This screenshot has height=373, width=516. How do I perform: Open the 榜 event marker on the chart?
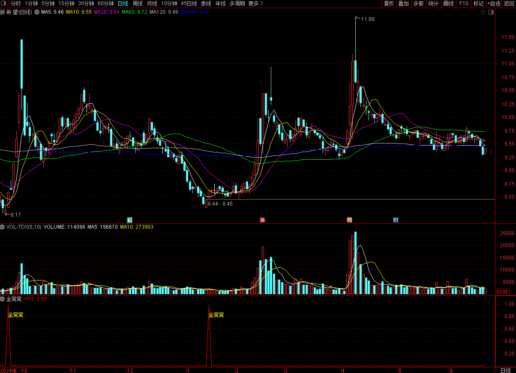tap(350, 220)
